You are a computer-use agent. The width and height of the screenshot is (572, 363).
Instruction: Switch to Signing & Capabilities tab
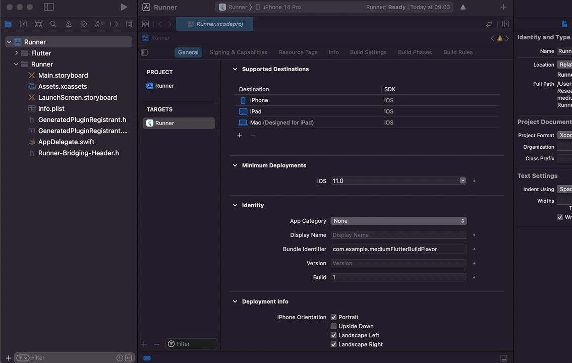click(239, 52)
